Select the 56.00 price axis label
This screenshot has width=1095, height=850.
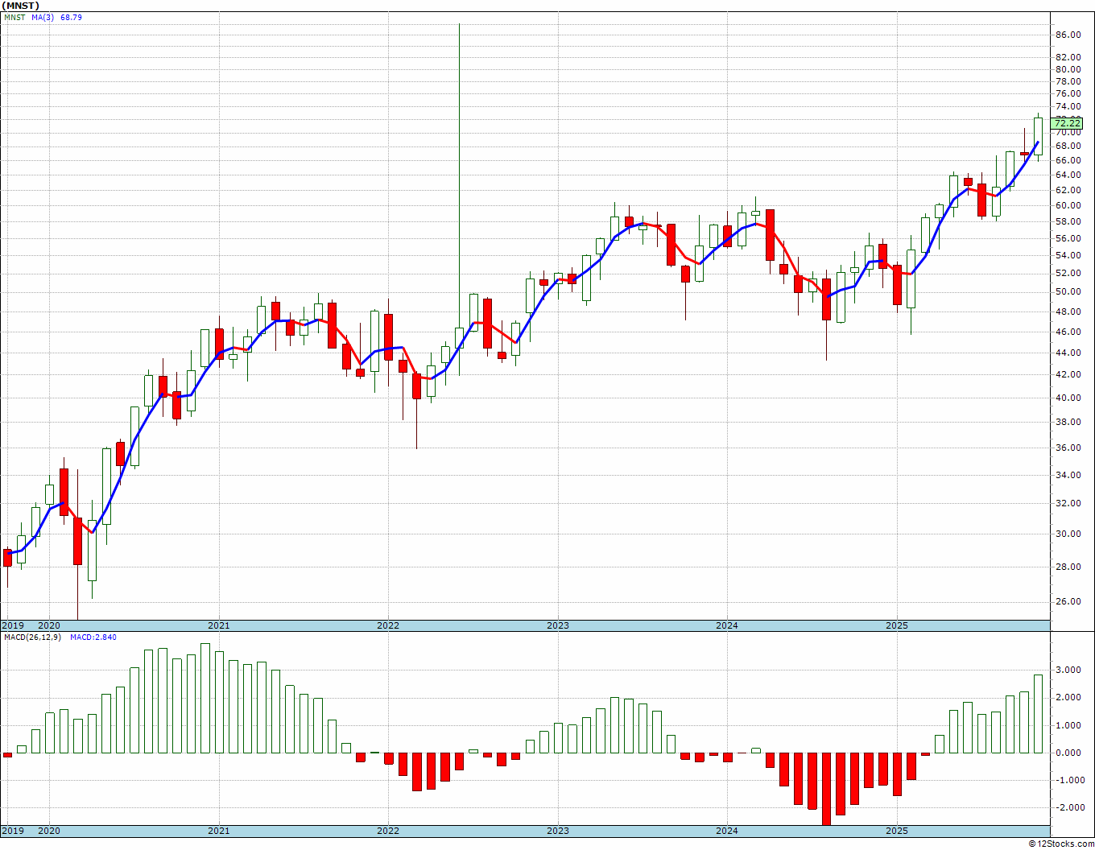[1068, 238]
